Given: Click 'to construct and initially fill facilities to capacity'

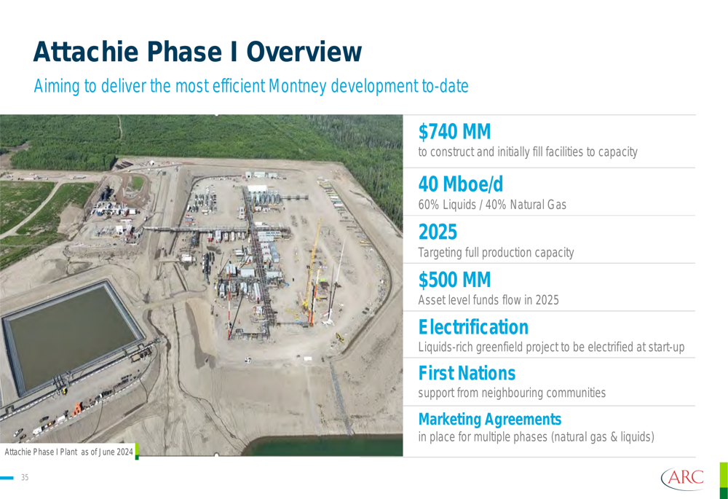Looking at the screenshot, I should pos(527,152).
